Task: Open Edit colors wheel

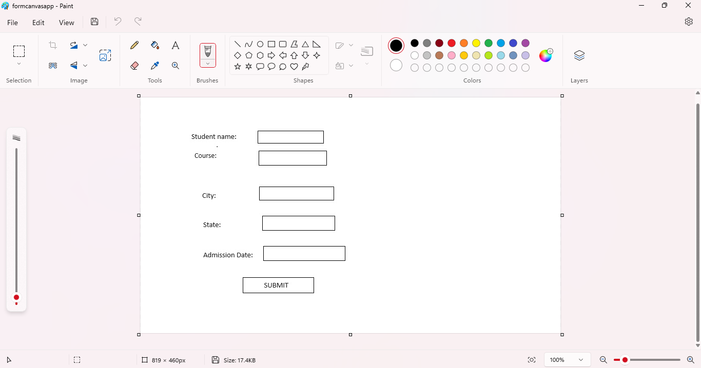Action: [x=546, y=55]
